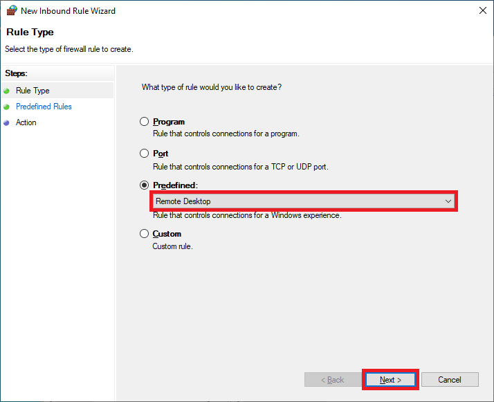494x402 pixels.
Task: Select the Port rule type option
Action: point(144,154)
